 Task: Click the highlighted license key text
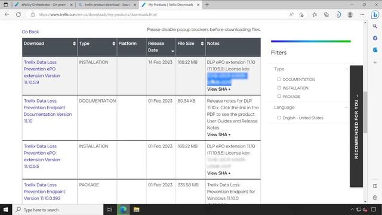click(x=227, y=79)
